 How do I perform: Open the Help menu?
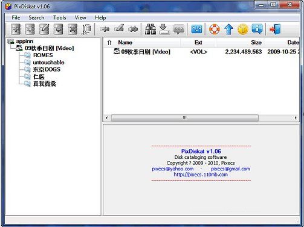pyautogui.click(x=100, y=17)
